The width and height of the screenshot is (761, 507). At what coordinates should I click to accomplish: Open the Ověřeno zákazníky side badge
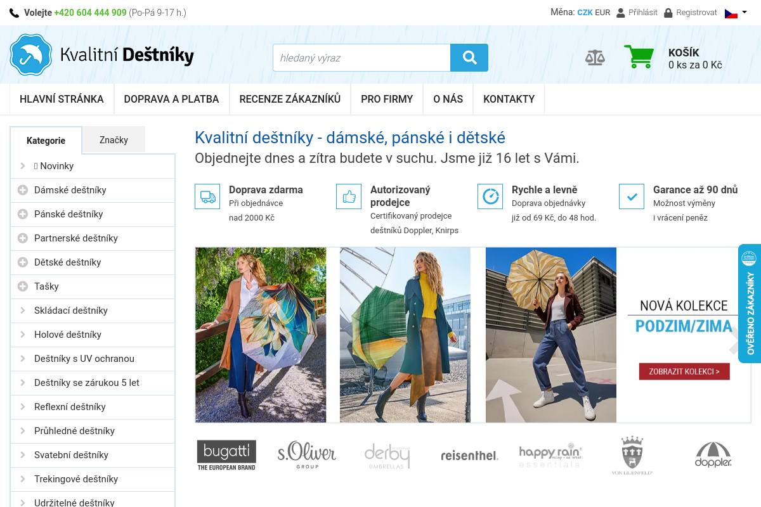pyautogui.click(x=750, y=304)
